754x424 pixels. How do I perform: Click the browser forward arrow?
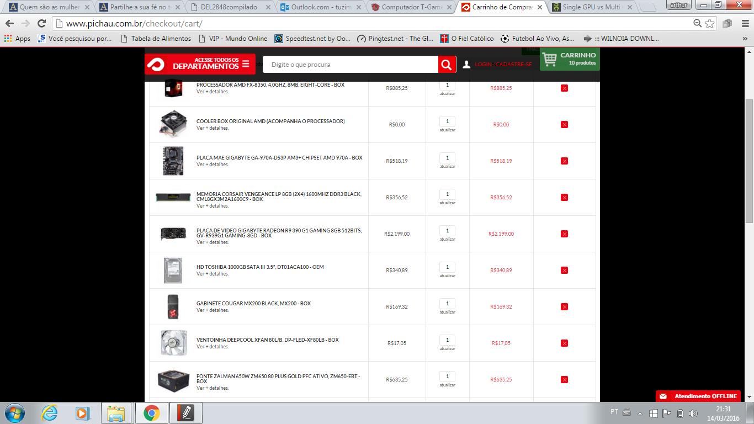[25, 23]
